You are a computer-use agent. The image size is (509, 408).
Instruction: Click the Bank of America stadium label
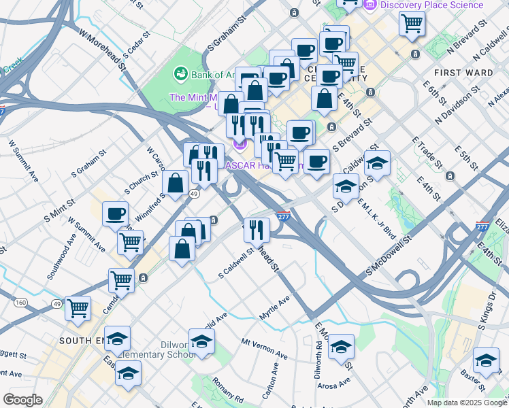(213, 75)
